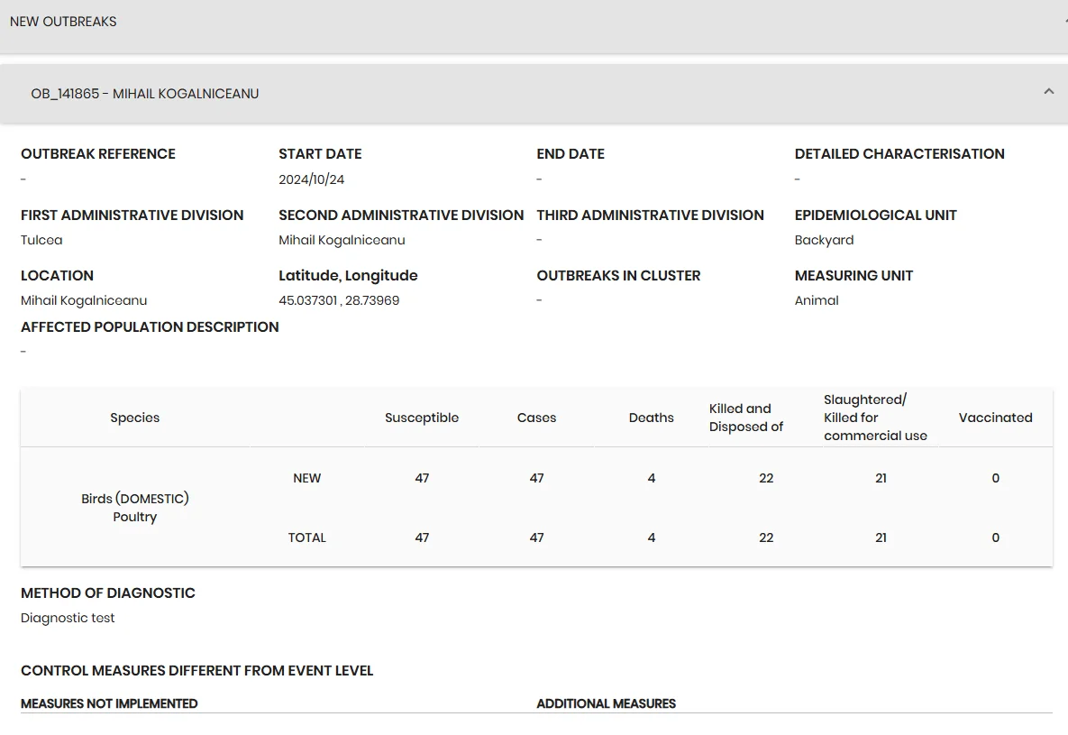Click the Vaccinated column header
Image resolution: width=1068 pixels, height=735 pixels.
point(995,418)
